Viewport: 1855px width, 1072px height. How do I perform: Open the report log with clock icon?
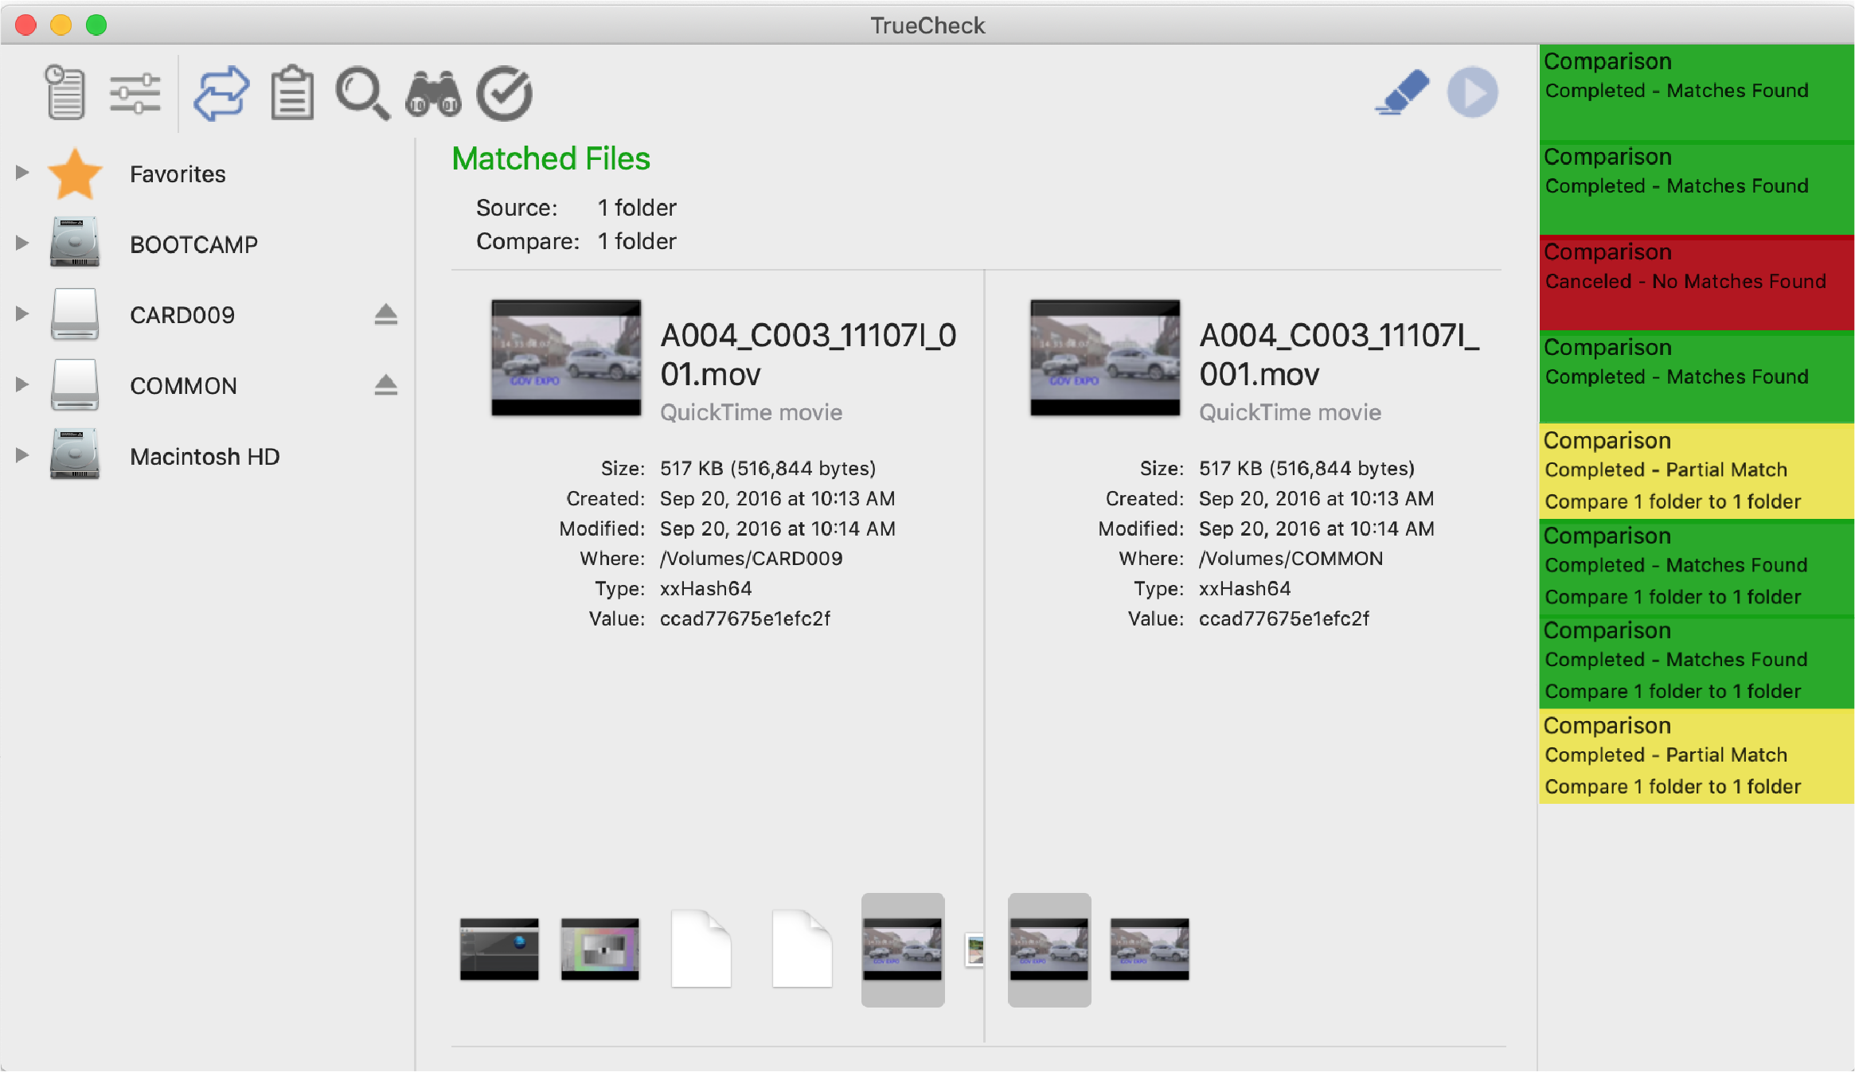[x=65, y=92]
